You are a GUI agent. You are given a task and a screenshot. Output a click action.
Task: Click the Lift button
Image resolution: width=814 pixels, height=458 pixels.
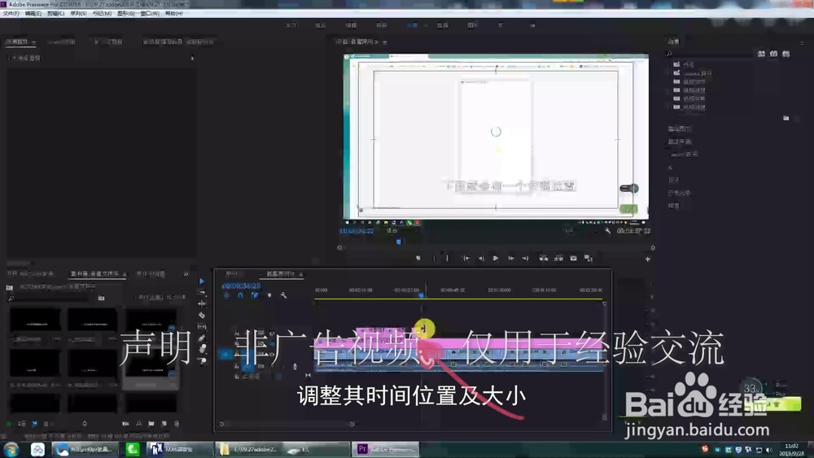pos(543,259)
